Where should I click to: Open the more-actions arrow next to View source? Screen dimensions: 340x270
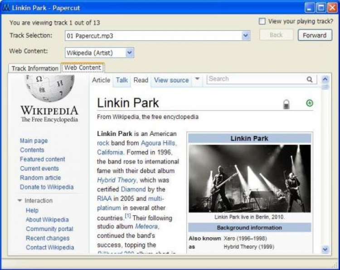pos(197,79)
